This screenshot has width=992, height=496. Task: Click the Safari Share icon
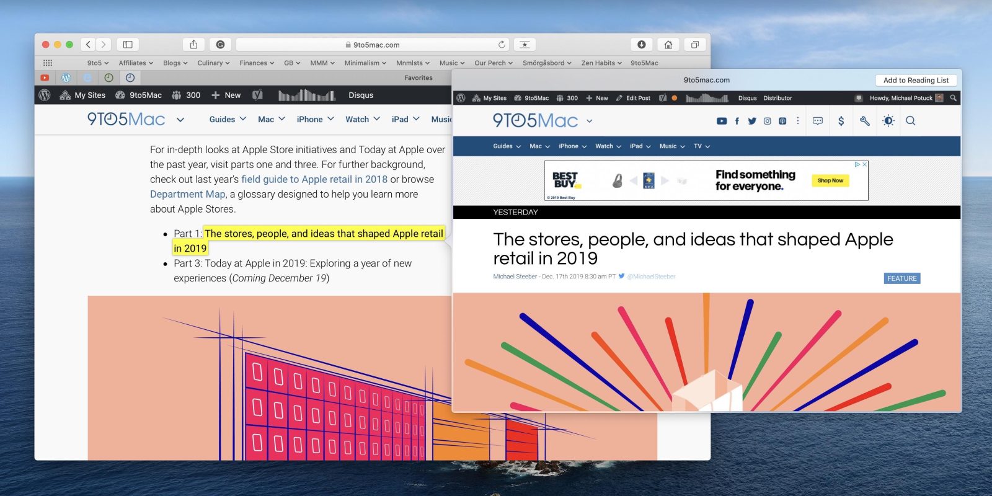click(x=193, y=45)
